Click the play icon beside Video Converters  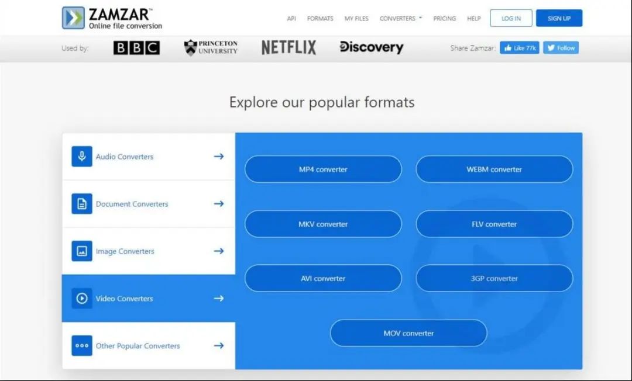[81, 298]
